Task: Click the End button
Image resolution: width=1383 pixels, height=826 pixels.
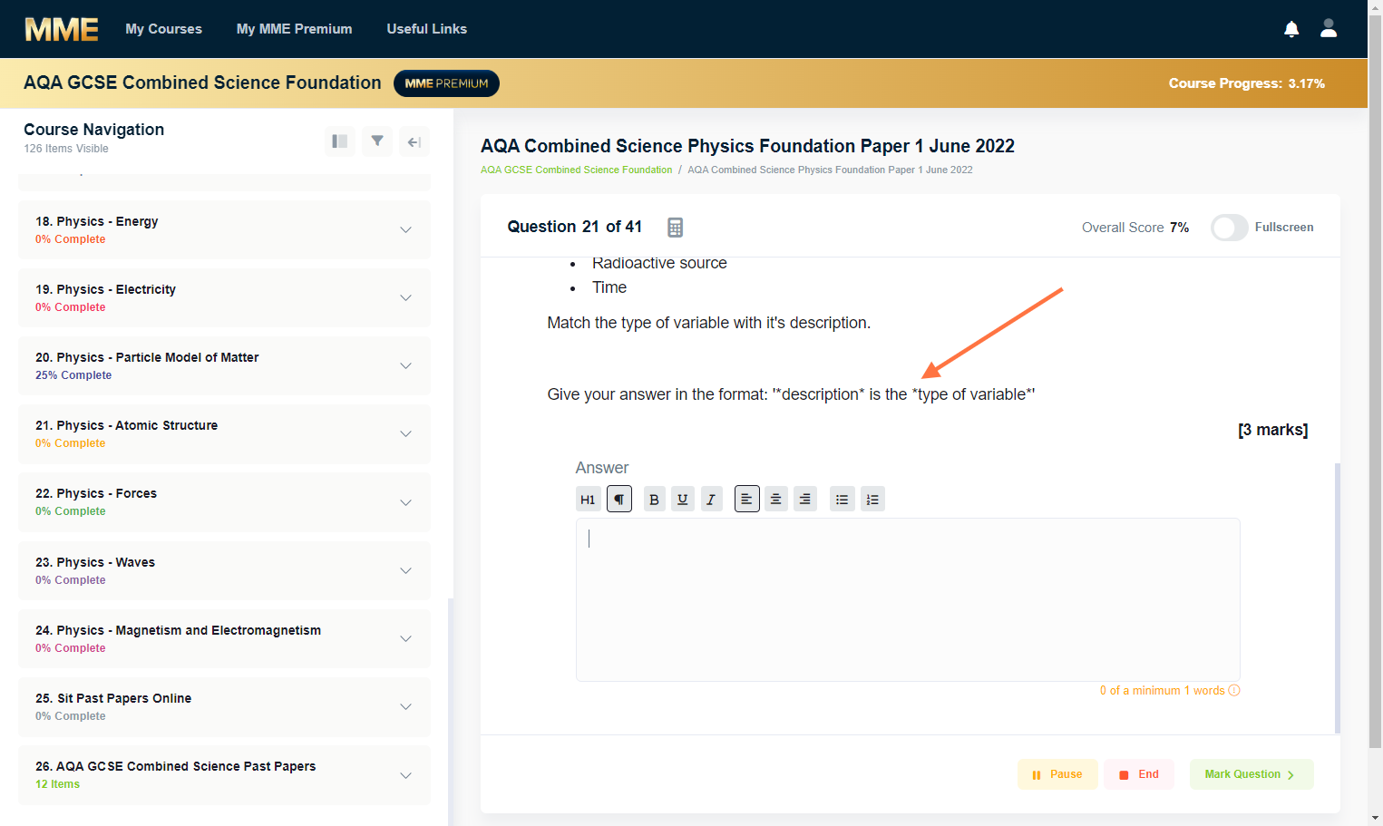Action: click(x=1139, y=774)
